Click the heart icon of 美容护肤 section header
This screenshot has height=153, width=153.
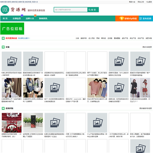[x=3, y=108]
